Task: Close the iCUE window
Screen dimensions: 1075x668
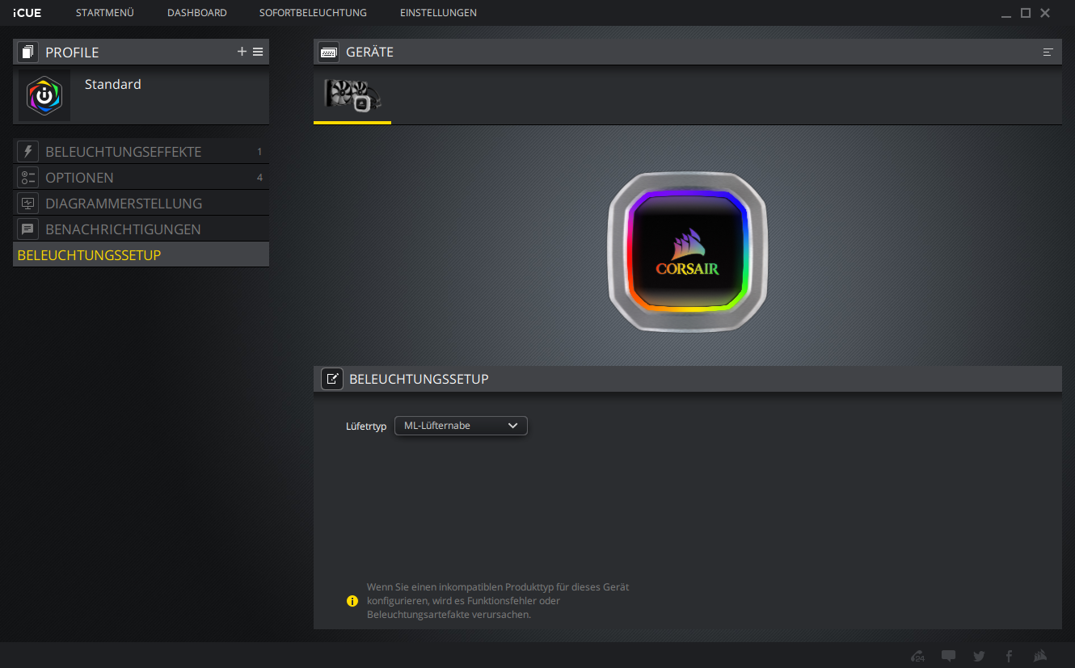Action: click(1045, 13)
